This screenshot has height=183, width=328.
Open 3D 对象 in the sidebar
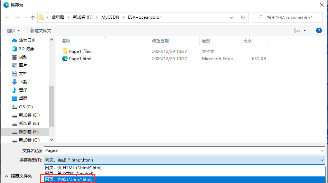click(26, 49)
